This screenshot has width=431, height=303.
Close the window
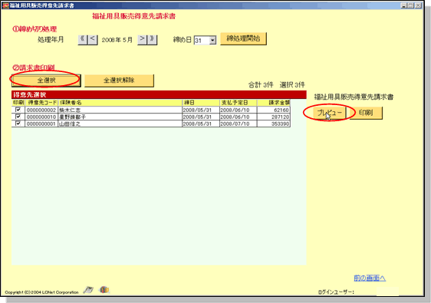tap(418, 5)
